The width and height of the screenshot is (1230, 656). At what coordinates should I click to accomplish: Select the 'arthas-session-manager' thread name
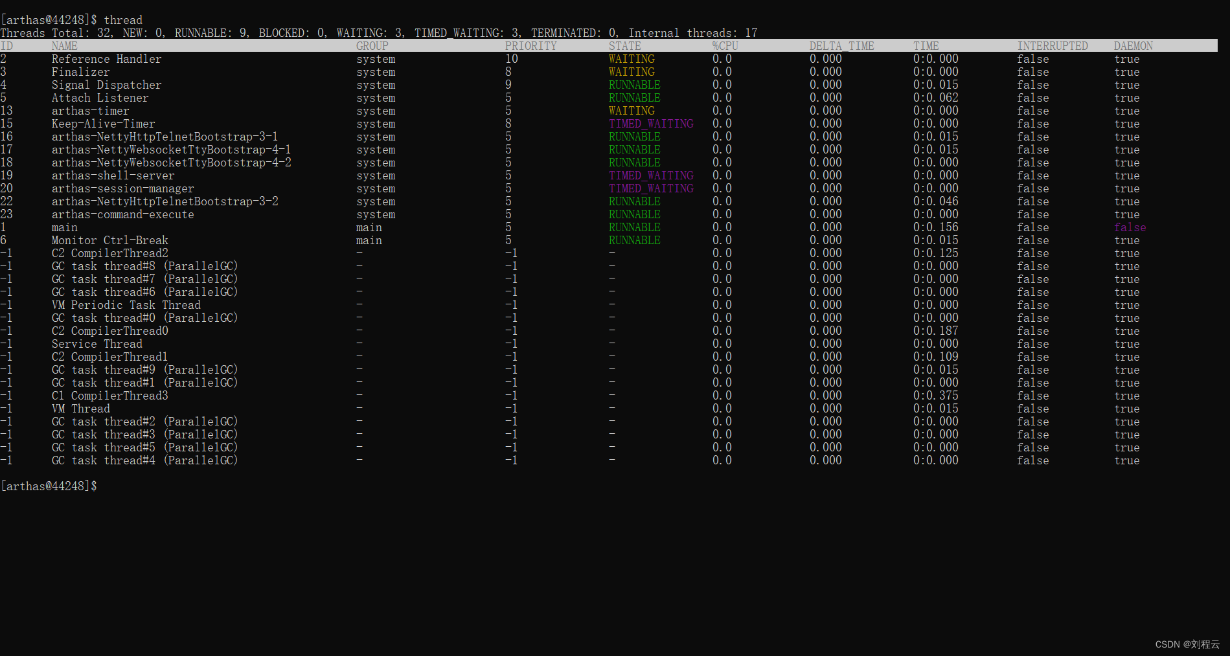(x=123, y=188)
